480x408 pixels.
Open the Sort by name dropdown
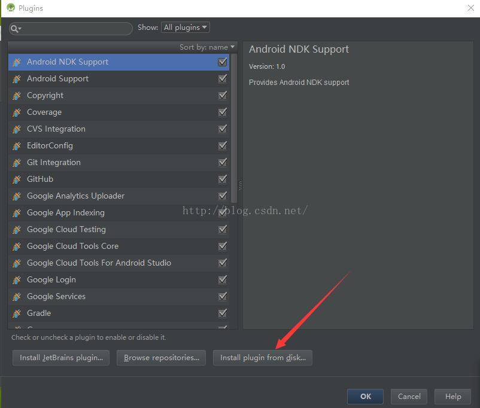pos(207,47)
